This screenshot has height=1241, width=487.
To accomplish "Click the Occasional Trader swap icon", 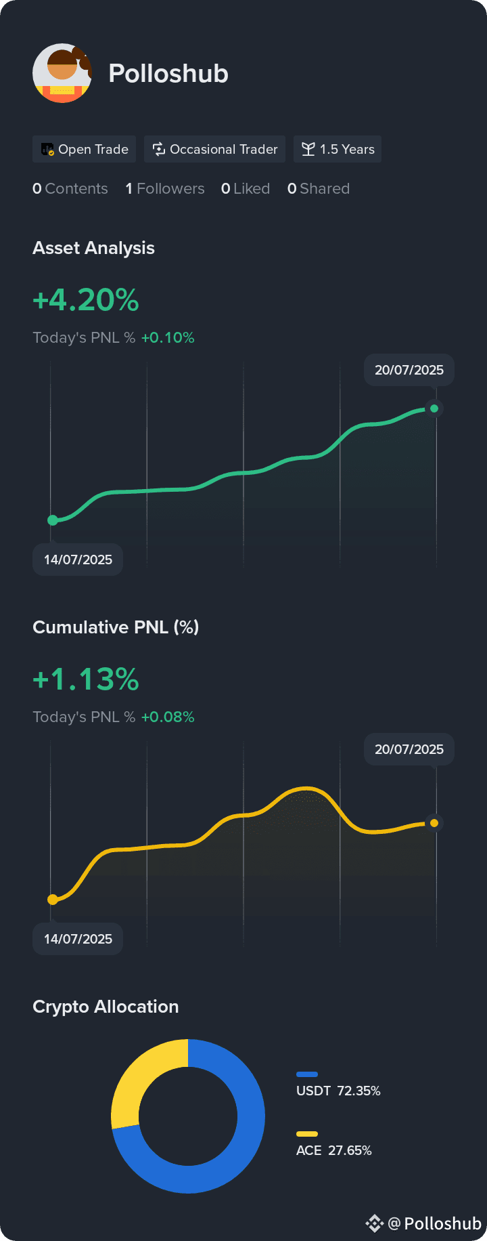I will click(x=159, y=149).
